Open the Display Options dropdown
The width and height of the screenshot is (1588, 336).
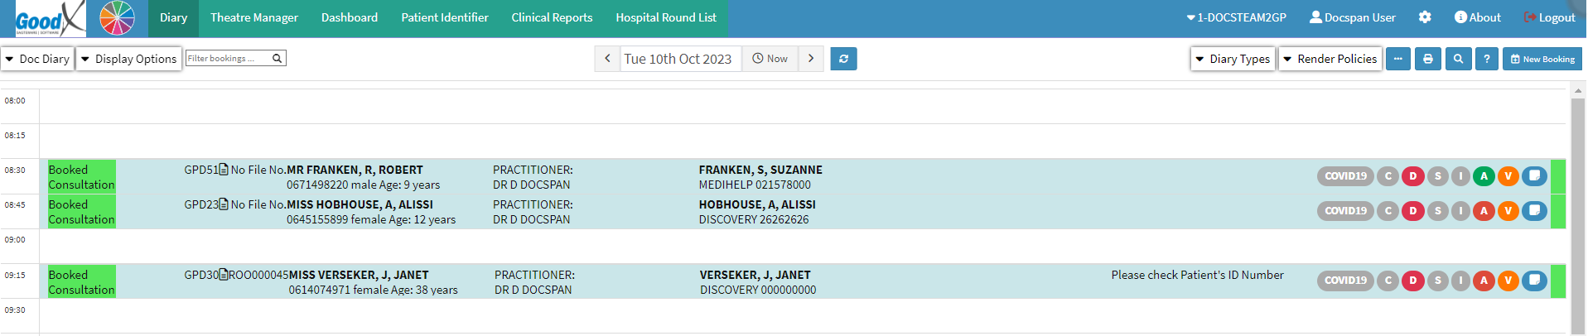click(128, 59)
